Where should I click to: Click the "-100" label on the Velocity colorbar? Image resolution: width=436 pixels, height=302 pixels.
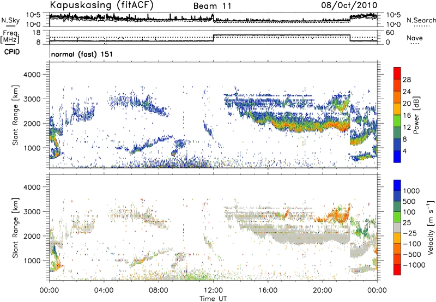pos(412,244)
